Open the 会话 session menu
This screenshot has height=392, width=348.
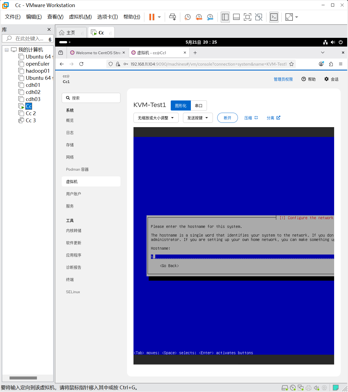point(331,79)
